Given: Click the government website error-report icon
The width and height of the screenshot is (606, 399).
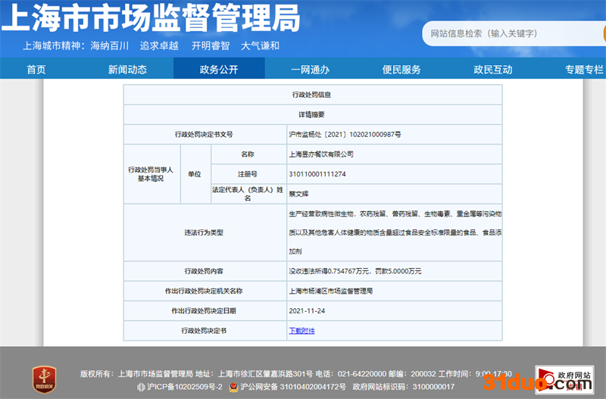Looking at the screenshot, I should coord(564,377).
